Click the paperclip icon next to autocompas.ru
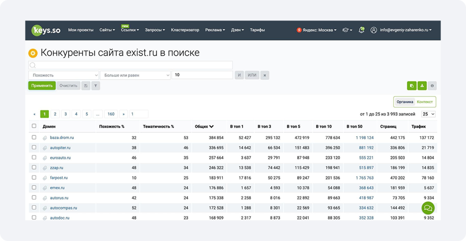Screen dimensions: 466x241 [45, 208]
